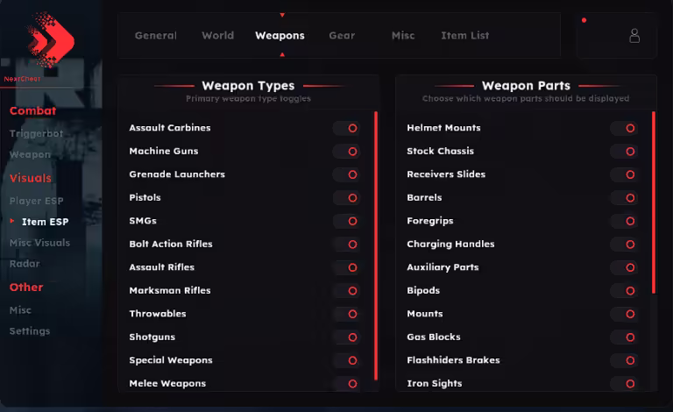The image size is (673, 412).
Task: Enable the Bipods parts toggle
Action: [x=625, y=291]
